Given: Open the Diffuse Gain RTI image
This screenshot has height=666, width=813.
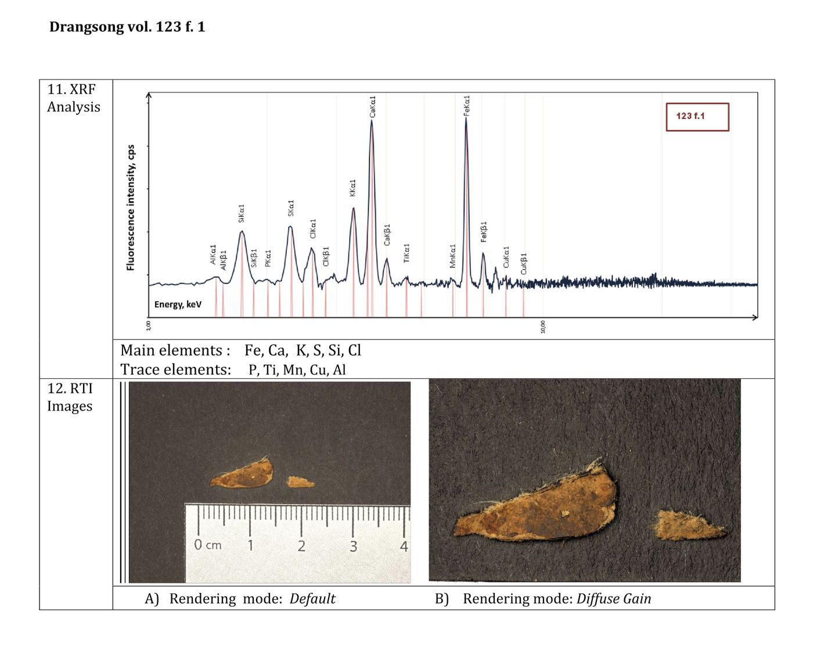Looking at the screenshot, I should (585, 480).
